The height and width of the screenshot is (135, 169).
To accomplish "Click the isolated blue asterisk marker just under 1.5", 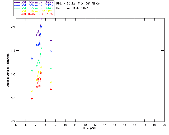I will point(51,51).
